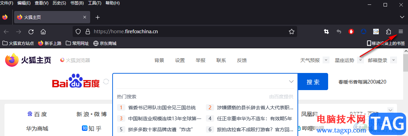Open 移动设备上的书签 folder
This screenshot has height=136, width=408.
click(x=386, y=43)
